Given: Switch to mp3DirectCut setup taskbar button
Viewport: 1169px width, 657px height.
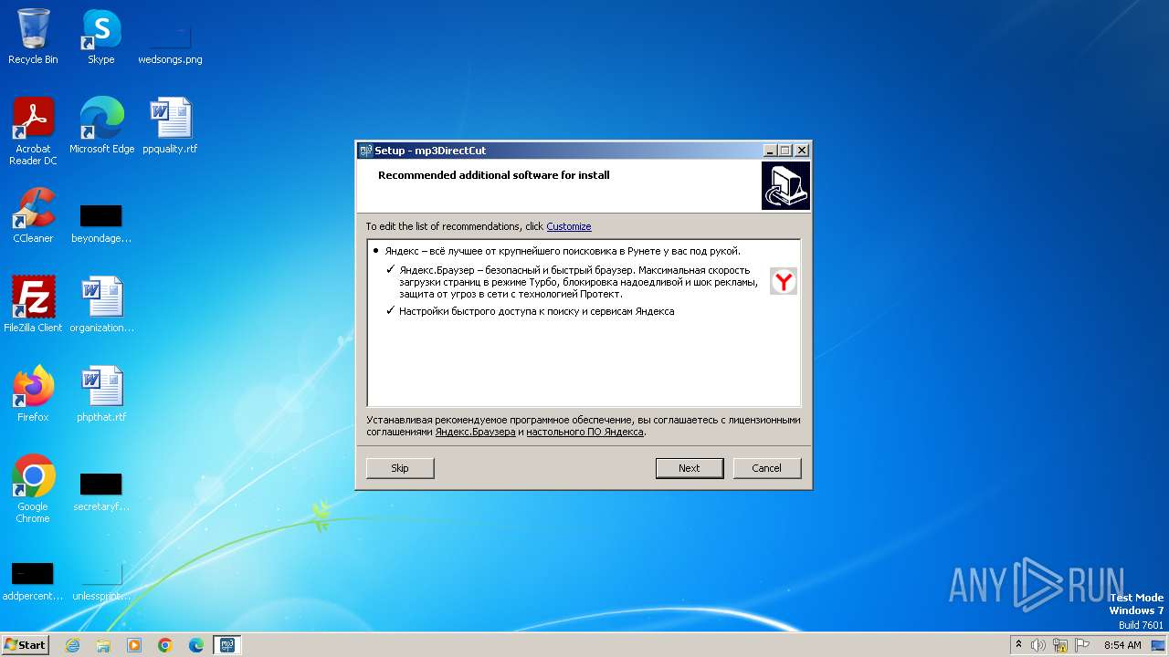Looking at the screenshot, I should (x=227, y=645).
